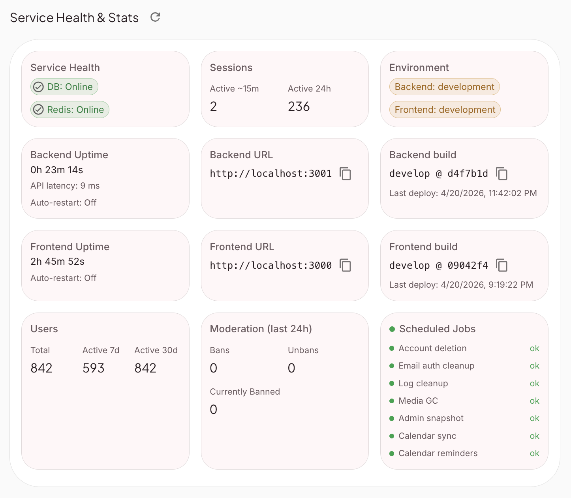Viewport: 571px width, 498px height.
Task: Select the Backend: development badge
Action: coord(444,87)
